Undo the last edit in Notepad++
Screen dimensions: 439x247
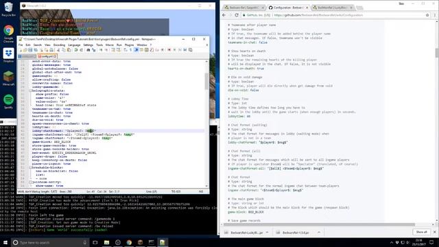[76, 50]
